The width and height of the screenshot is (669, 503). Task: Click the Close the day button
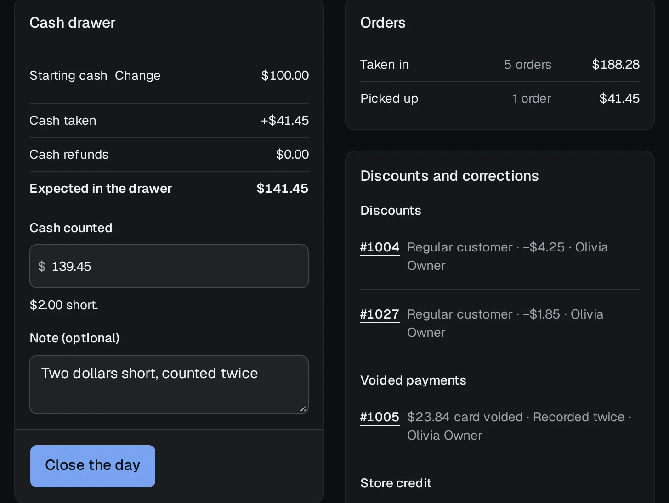[93, 466]
